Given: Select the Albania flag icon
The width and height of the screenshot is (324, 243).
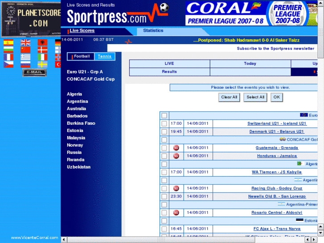Looking at the screenshot, I should [42, 43].
